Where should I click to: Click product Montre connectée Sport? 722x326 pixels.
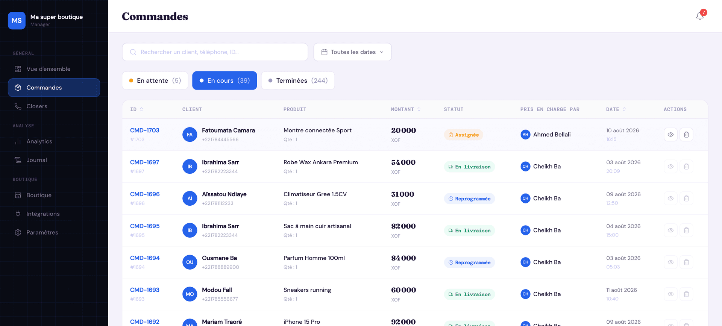317,130
